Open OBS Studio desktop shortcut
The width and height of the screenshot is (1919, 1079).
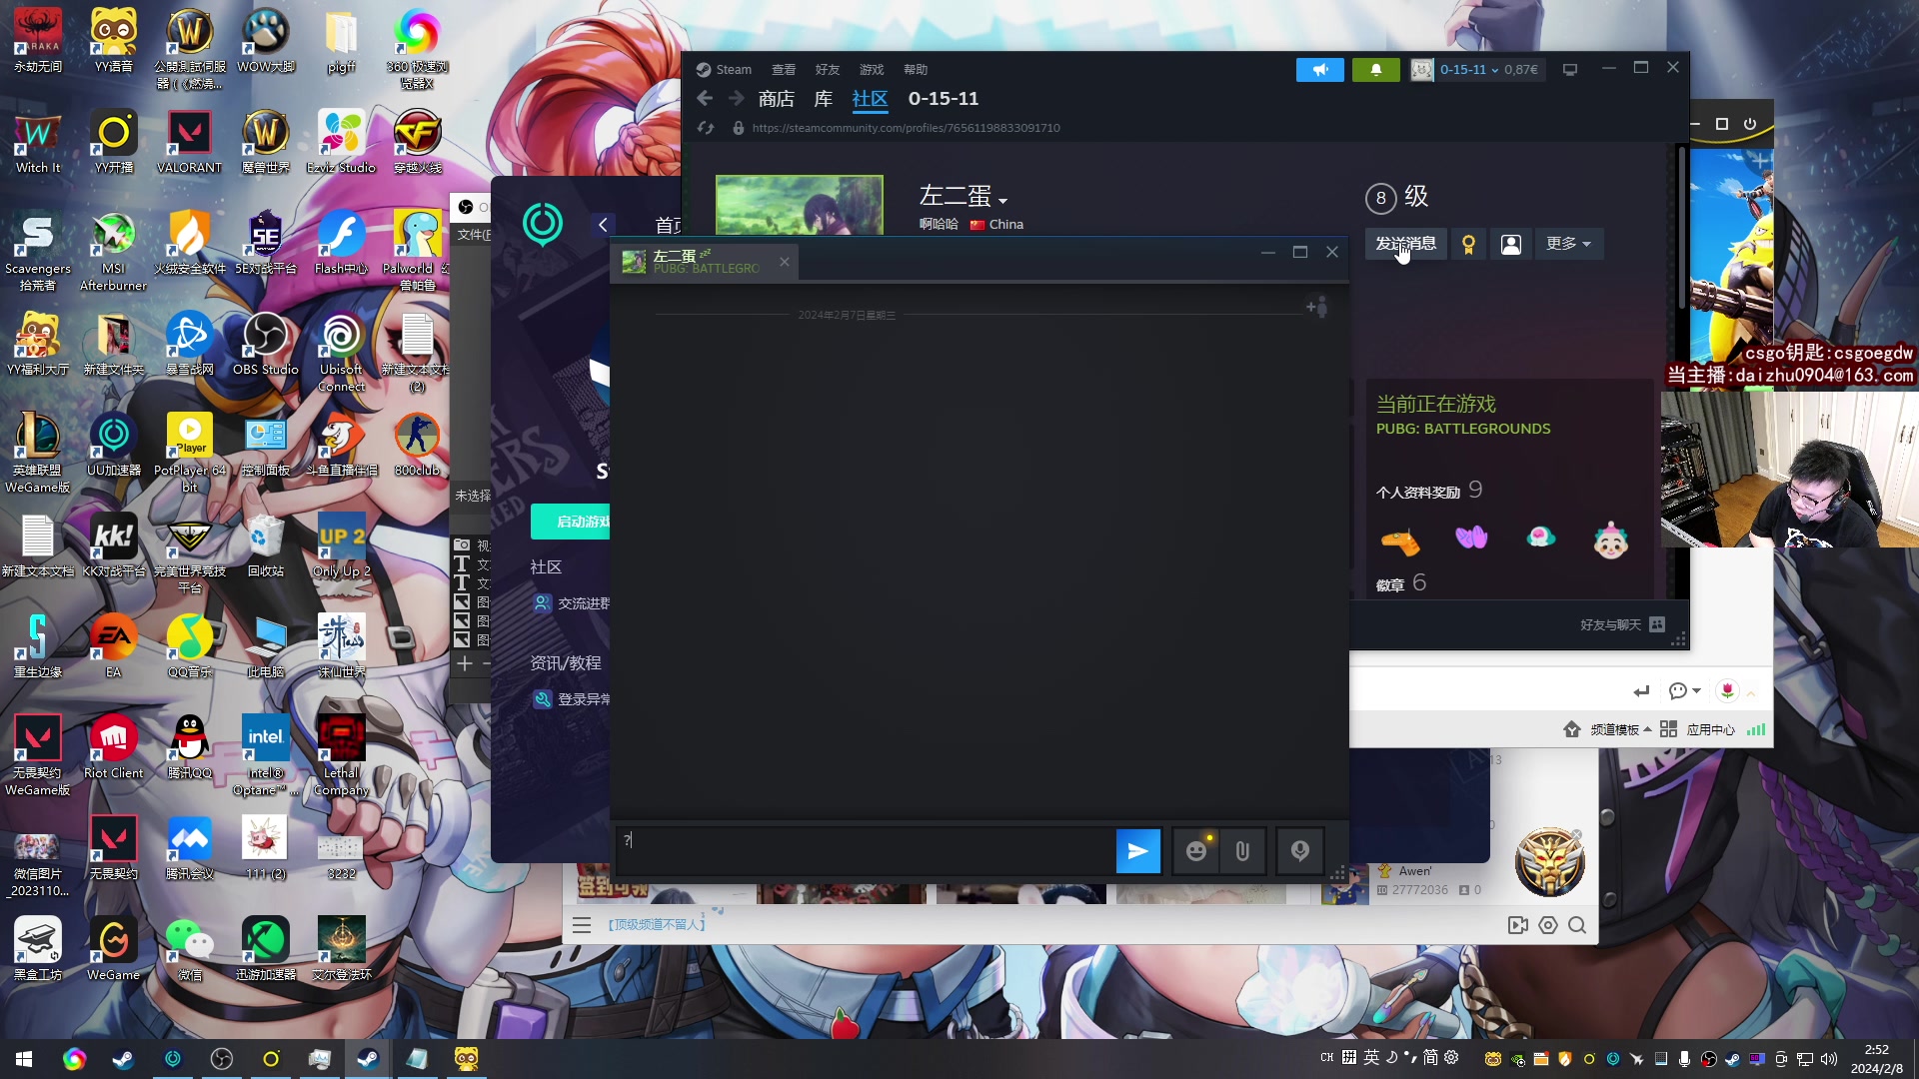point(266,345)
